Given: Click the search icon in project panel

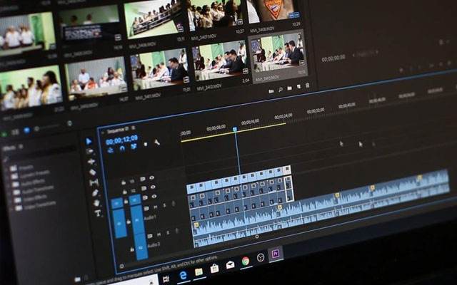Looking at the screenshot, I should [x=280, y=89].
